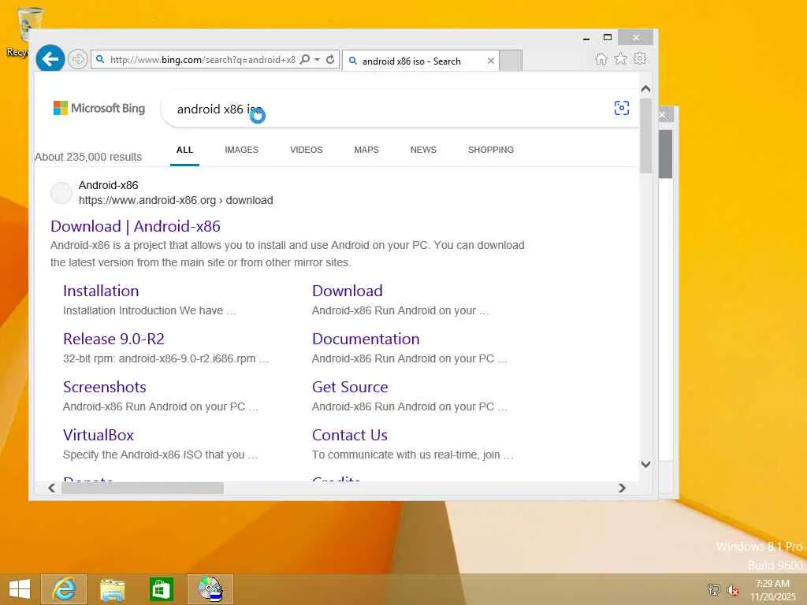Open the Windows Store taskbar icon
The image size is (807, 605).
click(161, 589)
